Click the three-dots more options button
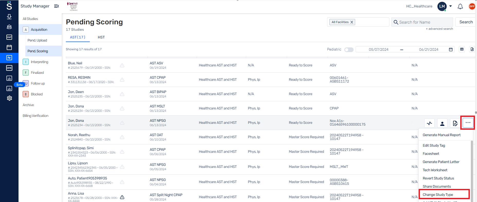The image size is (477, 202). click(468, 123)
